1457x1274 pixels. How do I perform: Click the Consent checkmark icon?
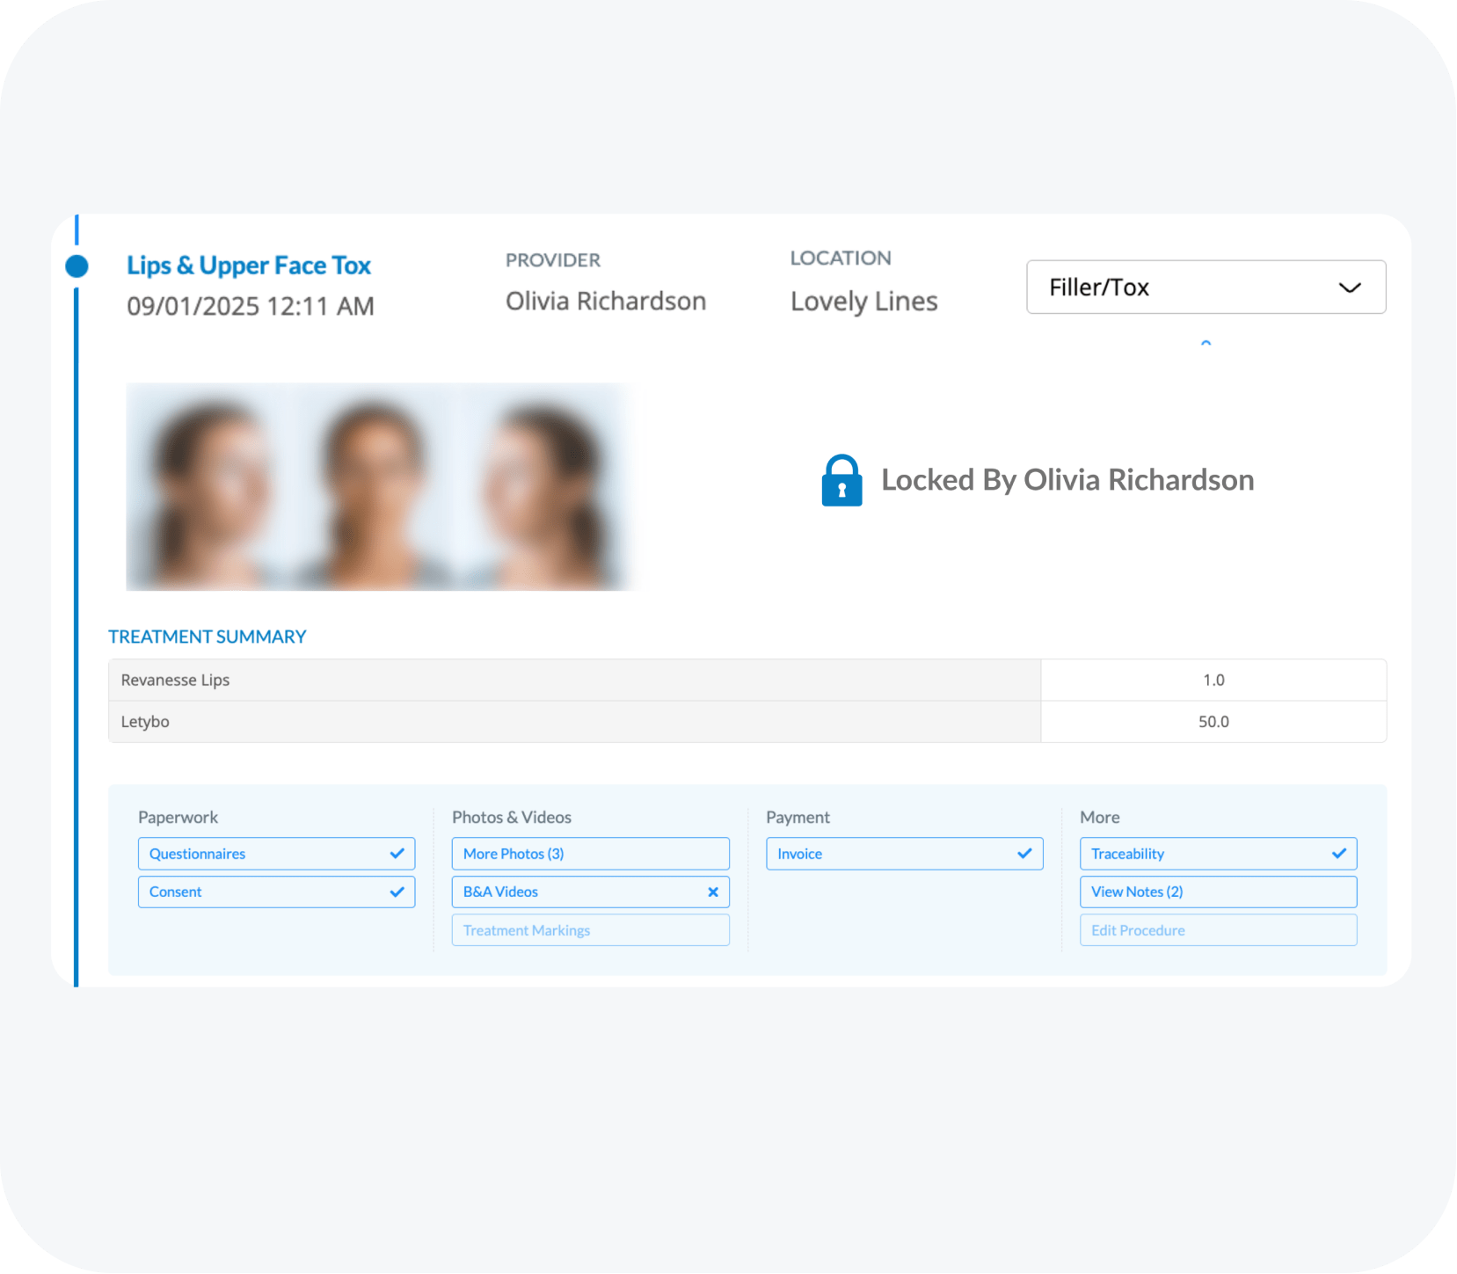pos(397,892)
